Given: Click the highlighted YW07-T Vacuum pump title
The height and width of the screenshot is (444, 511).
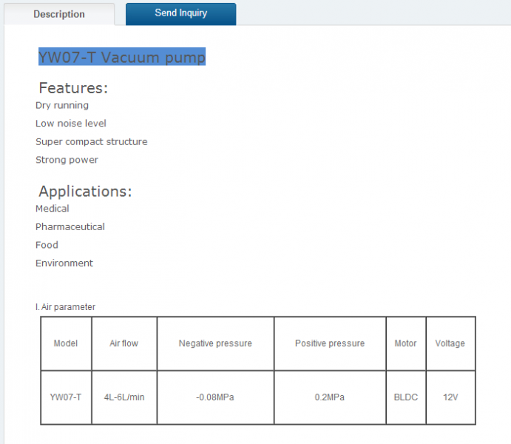Looking at the screenshot, I should pos(122,57).
